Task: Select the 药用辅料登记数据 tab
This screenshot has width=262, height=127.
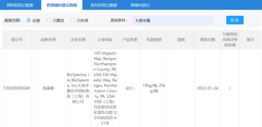Action: (x=62, y=5)
